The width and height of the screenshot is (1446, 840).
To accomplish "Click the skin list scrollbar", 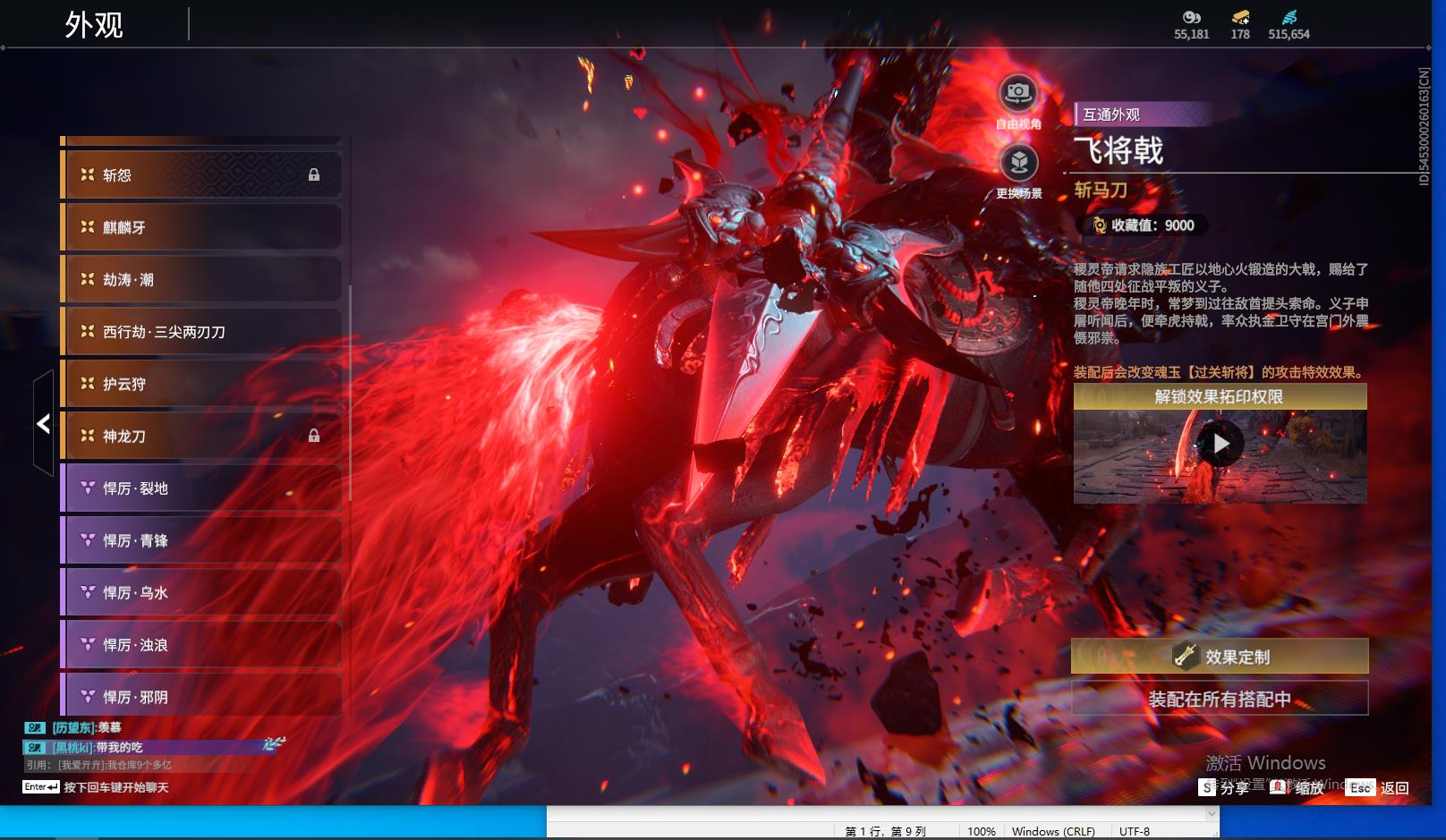I will pos(350,394).
